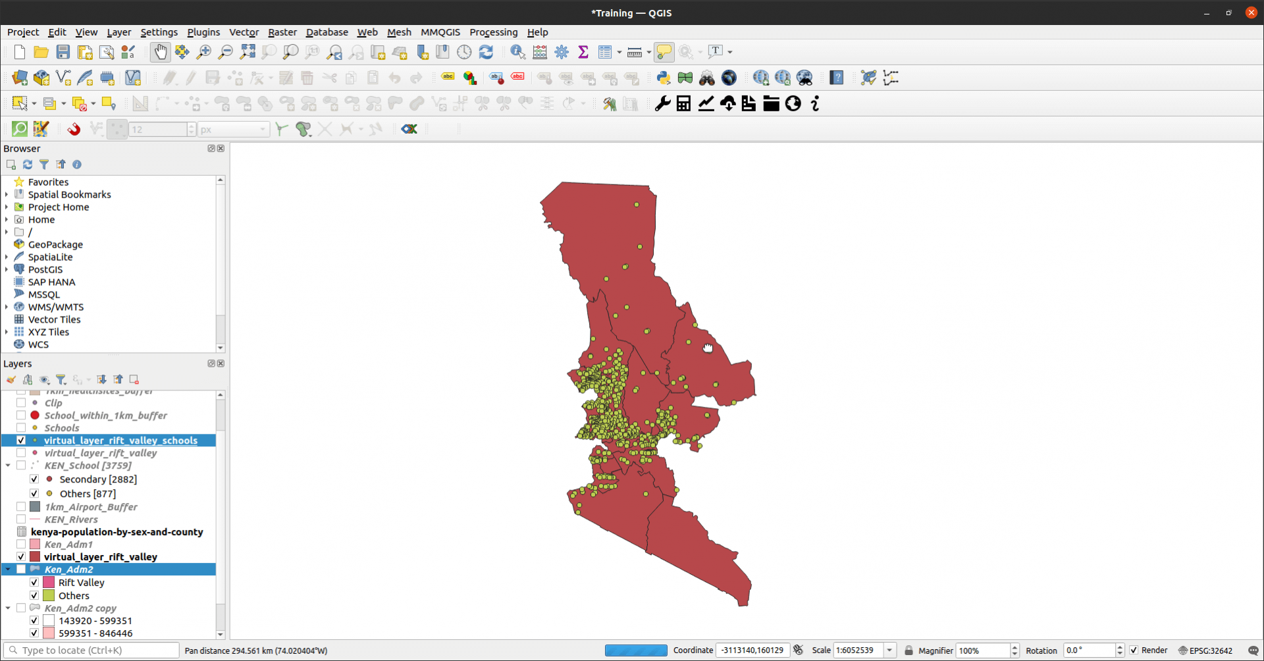Viewport: 1264px width, 661px height.
Task: Open the Attribute Table
Action: (x=604, y=51)
